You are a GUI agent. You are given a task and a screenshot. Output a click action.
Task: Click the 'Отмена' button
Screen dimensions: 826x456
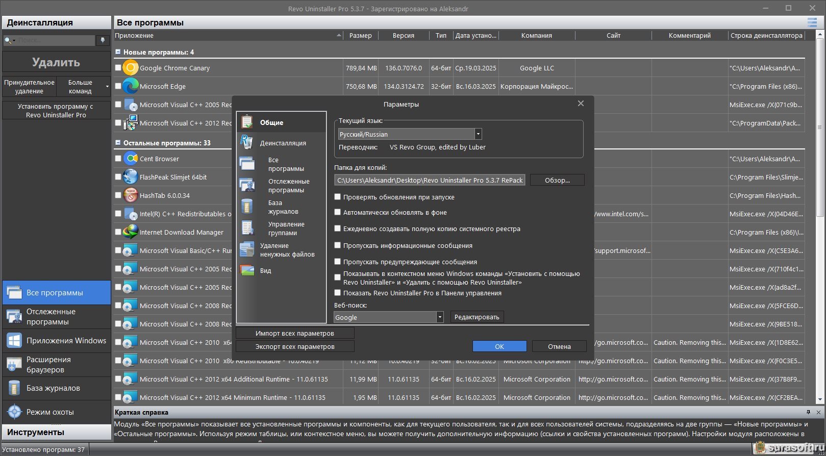[559, 346]
